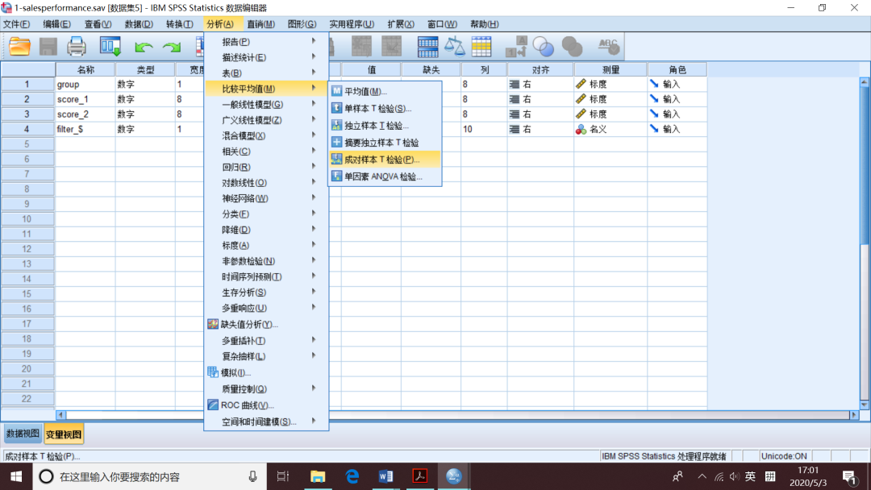Viewport: 871px width, 490px height.
Task: Choose 单因素 ANOVA 检验 from the submenu
Action: [385, 176]
